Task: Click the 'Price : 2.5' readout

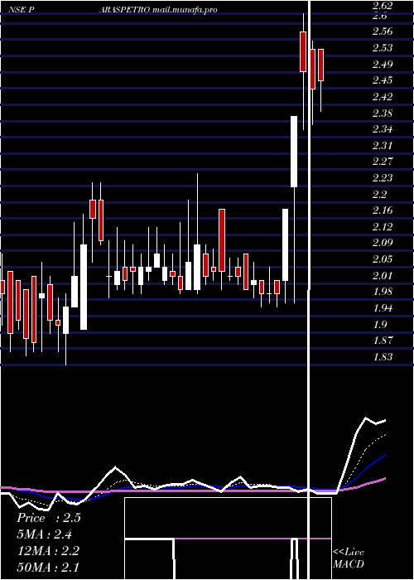Action: [x=49, y=518]
